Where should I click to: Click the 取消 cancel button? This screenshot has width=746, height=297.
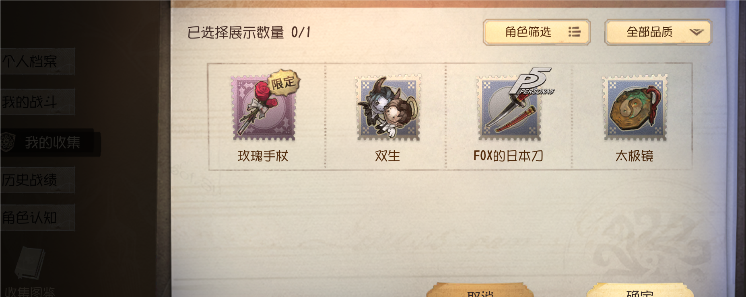coord(480,291)
